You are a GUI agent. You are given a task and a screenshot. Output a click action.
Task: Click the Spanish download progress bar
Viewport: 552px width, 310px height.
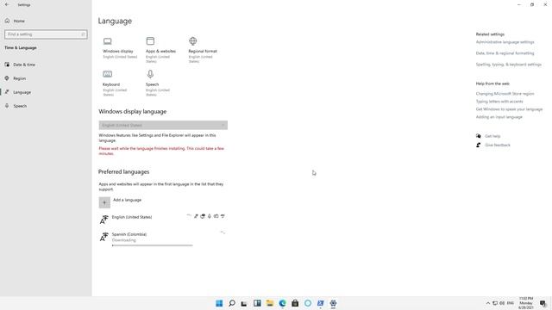point(152,245)
